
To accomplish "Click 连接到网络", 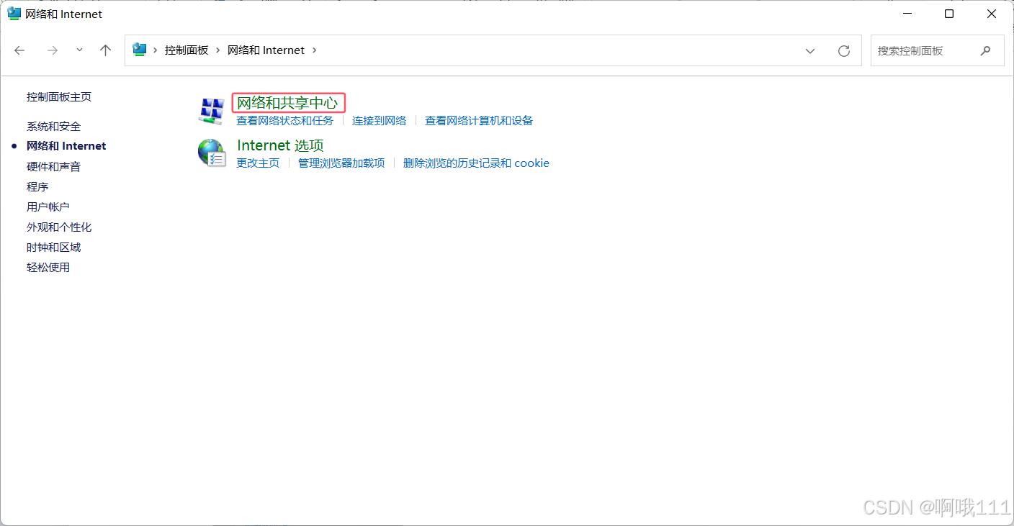I will (380, 120).
